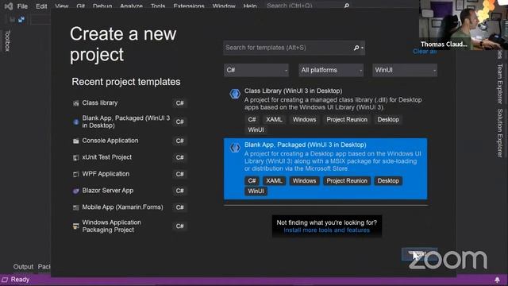Image resolution: width=508 pixels, height=286 pixels.
Task: Click the Clear all filters link
Action: tap(425, 52)
